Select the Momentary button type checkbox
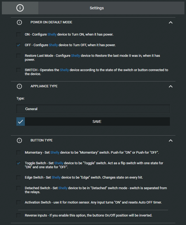Viewport: 186px width, 225px height. 18,153
